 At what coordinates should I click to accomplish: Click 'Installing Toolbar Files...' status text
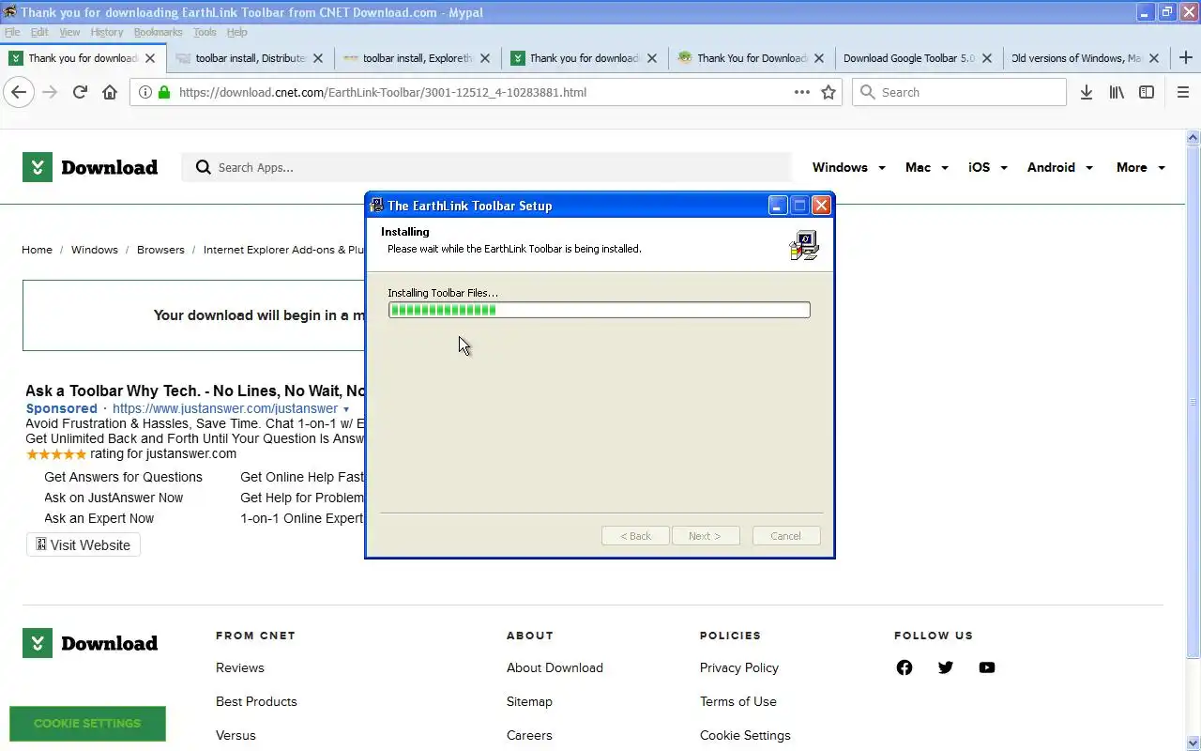(443, 293)
